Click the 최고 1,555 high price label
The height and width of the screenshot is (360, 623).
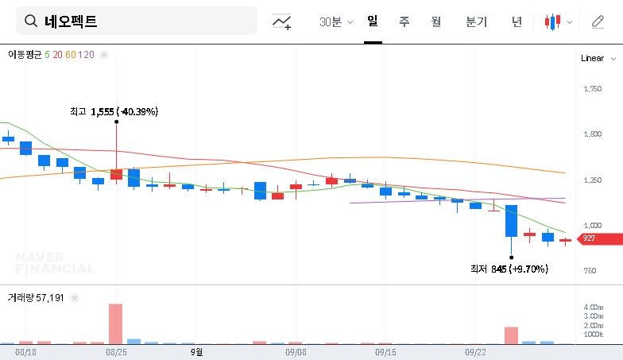[114, 111]
